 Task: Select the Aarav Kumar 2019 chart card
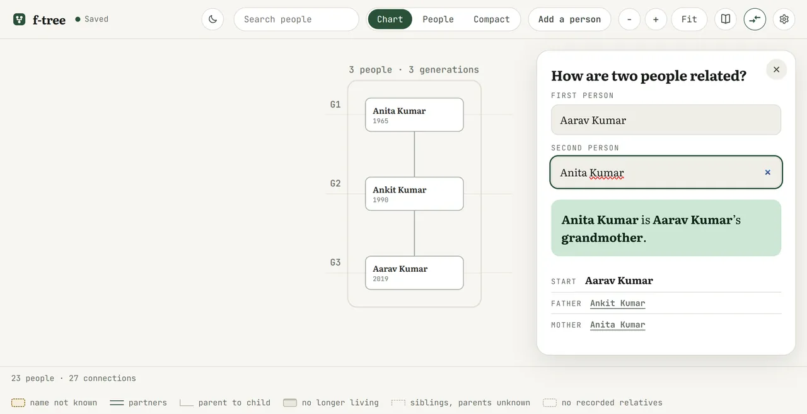pos(414,272)
